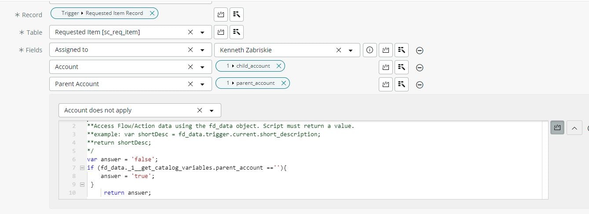Clear the Parent Account field selection

point(190,84)
